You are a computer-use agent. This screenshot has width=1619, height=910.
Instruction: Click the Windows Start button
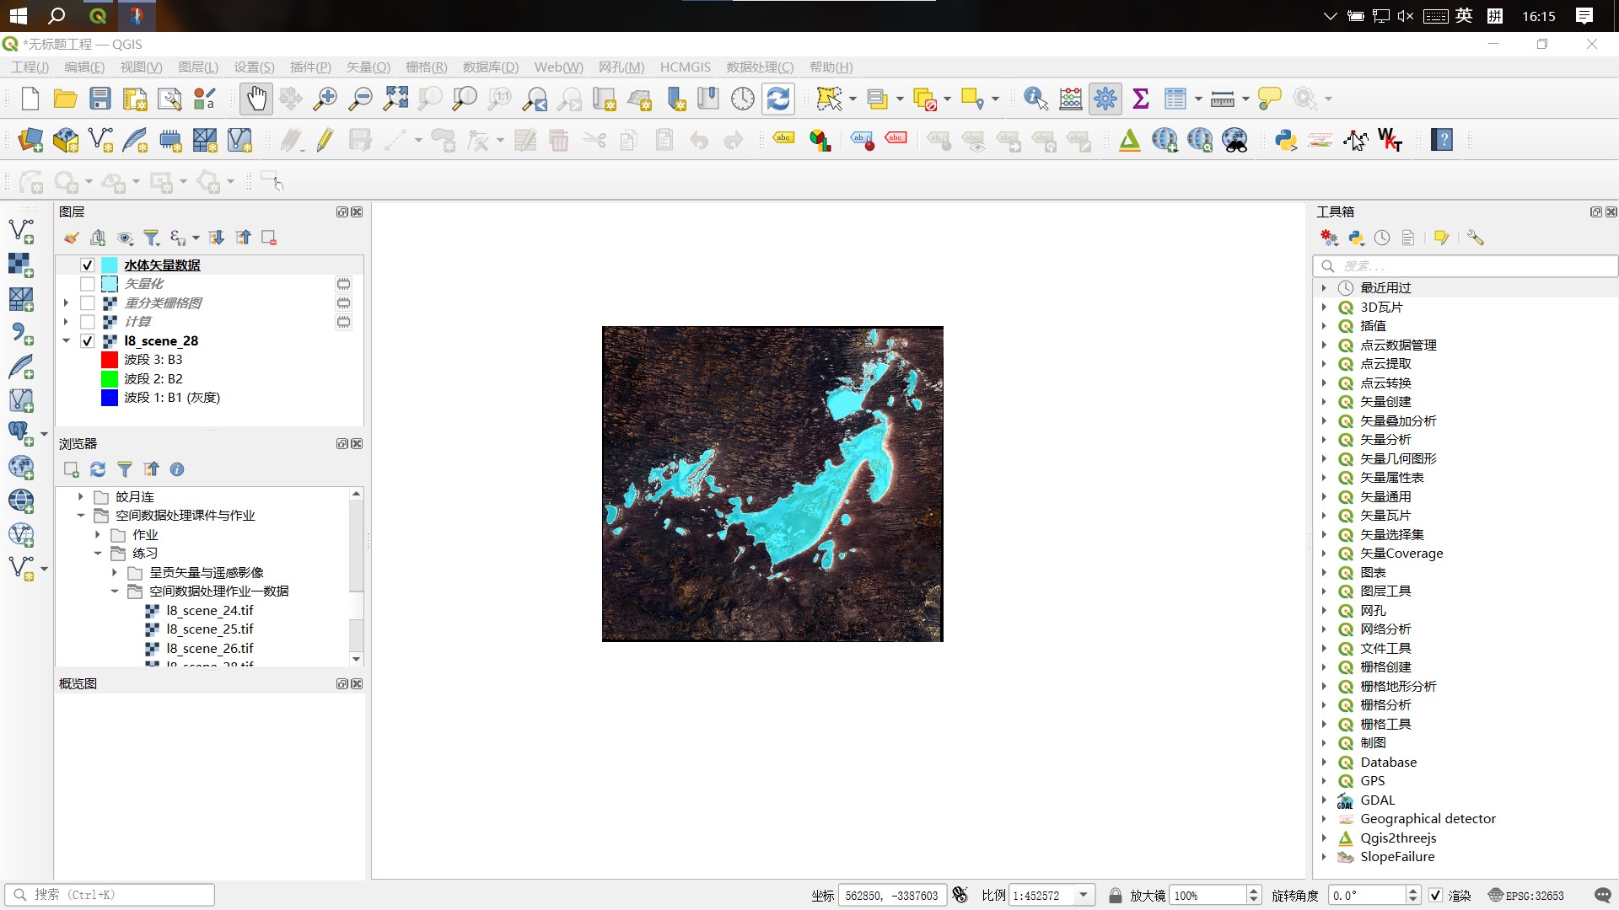18,15
